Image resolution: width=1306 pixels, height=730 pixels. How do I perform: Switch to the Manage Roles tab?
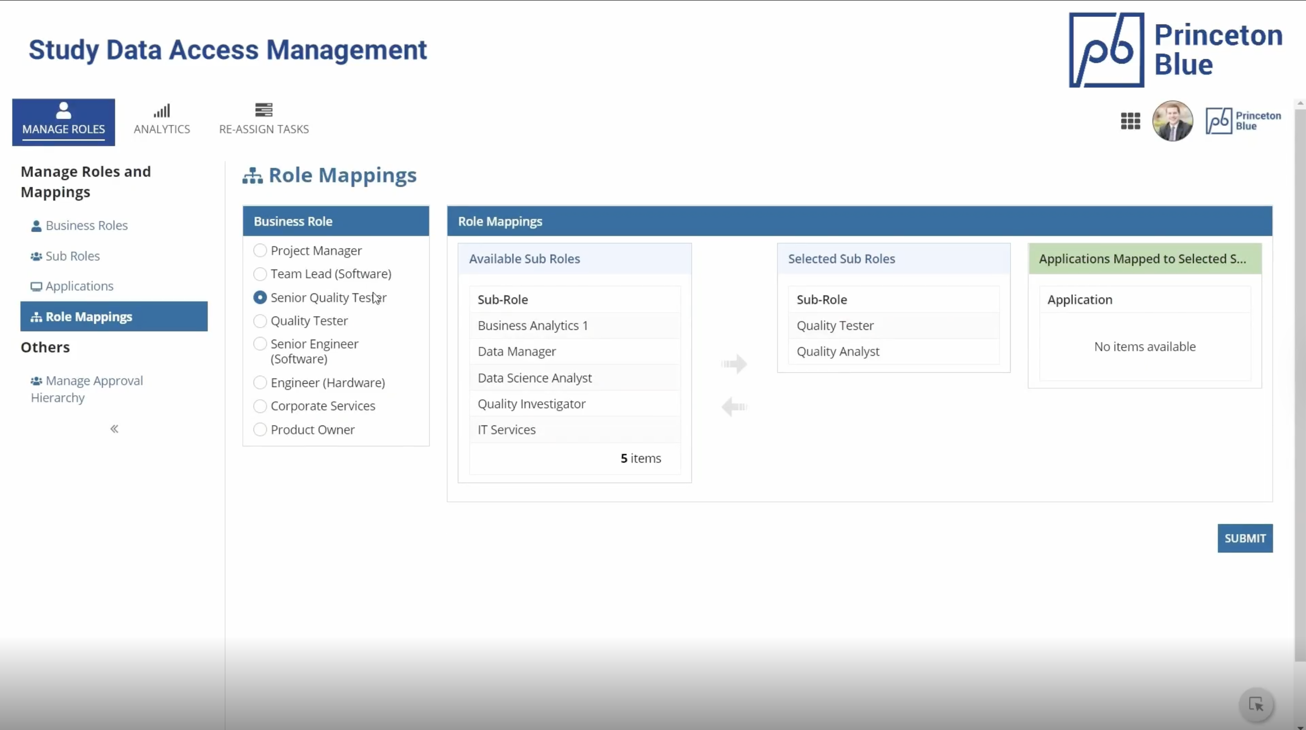[x=63, y=121]
